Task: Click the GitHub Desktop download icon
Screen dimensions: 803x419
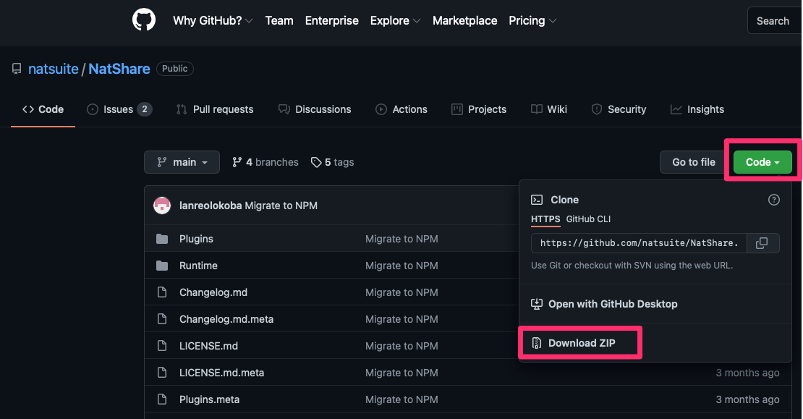Action: pyautogui.click(x=537, y=304)
